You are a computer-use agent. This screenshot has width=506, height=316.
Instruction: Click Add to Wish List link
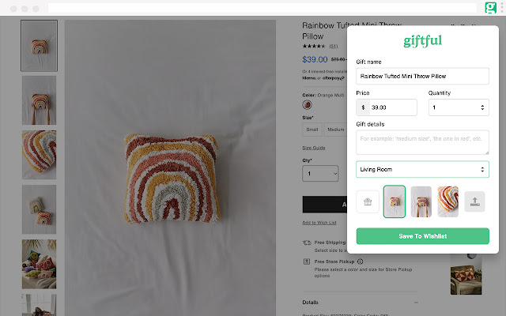click(319, 222)
